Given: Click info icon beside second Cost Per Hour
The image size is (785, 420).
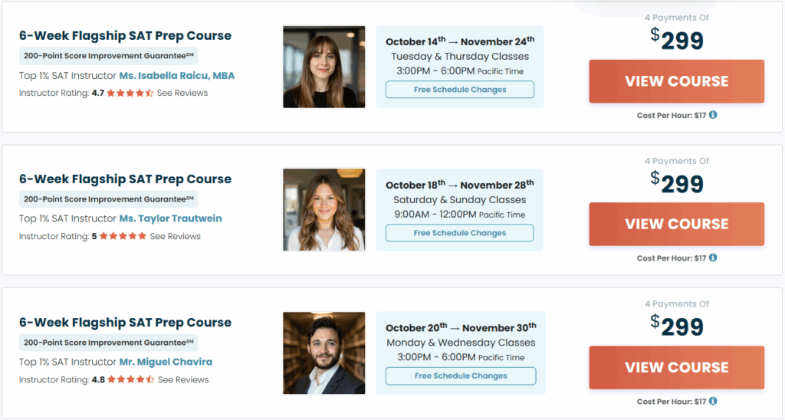Looking at the screenshot, I should tap(713, 258).
